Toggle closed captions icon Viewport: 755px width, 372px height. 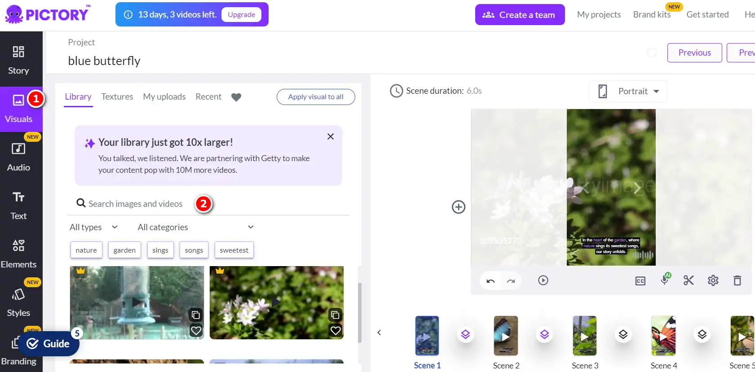pyautogui.click(x=640, y=281)
